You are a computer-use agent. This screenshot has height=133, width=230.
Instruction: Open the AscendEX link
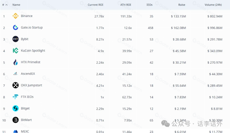(28, 74)
